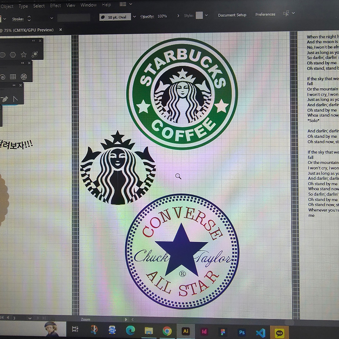Click the previous artboard arrow
Image resolution: width=339 pixels, height=339 pixels.
(8, 317)
